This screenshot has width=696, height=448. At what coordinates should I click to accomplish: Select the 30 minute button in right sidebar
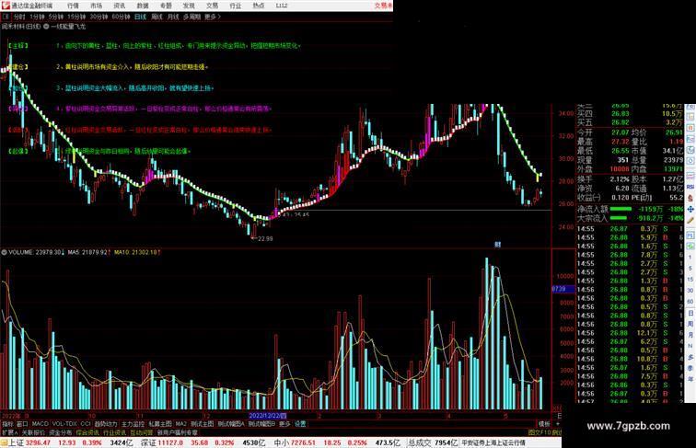click(690, 291)
